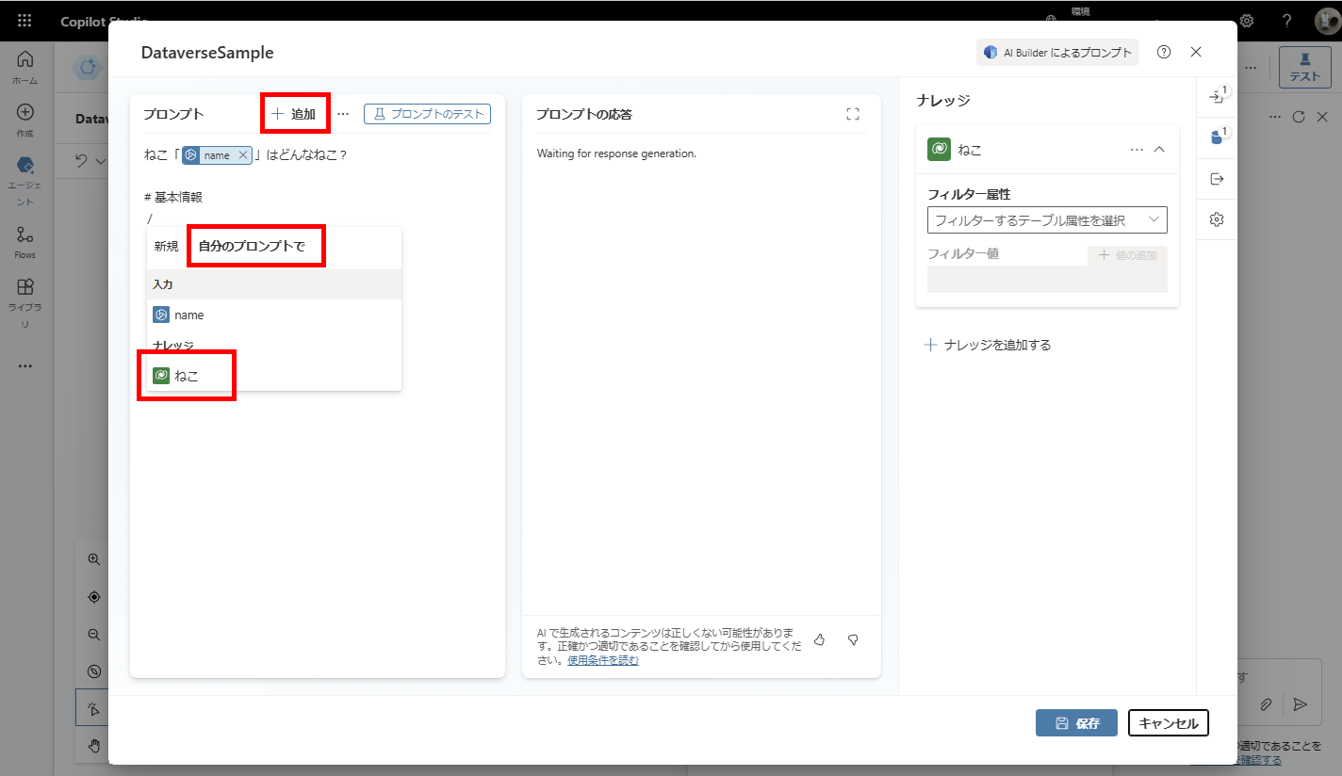Select the hand pan tool on the canvas
1342x776 pixels.
pos(92,745)
